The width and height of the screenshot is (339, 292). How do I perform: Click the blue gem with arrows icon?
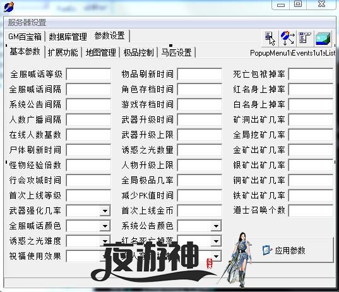(x=287, y=39)
